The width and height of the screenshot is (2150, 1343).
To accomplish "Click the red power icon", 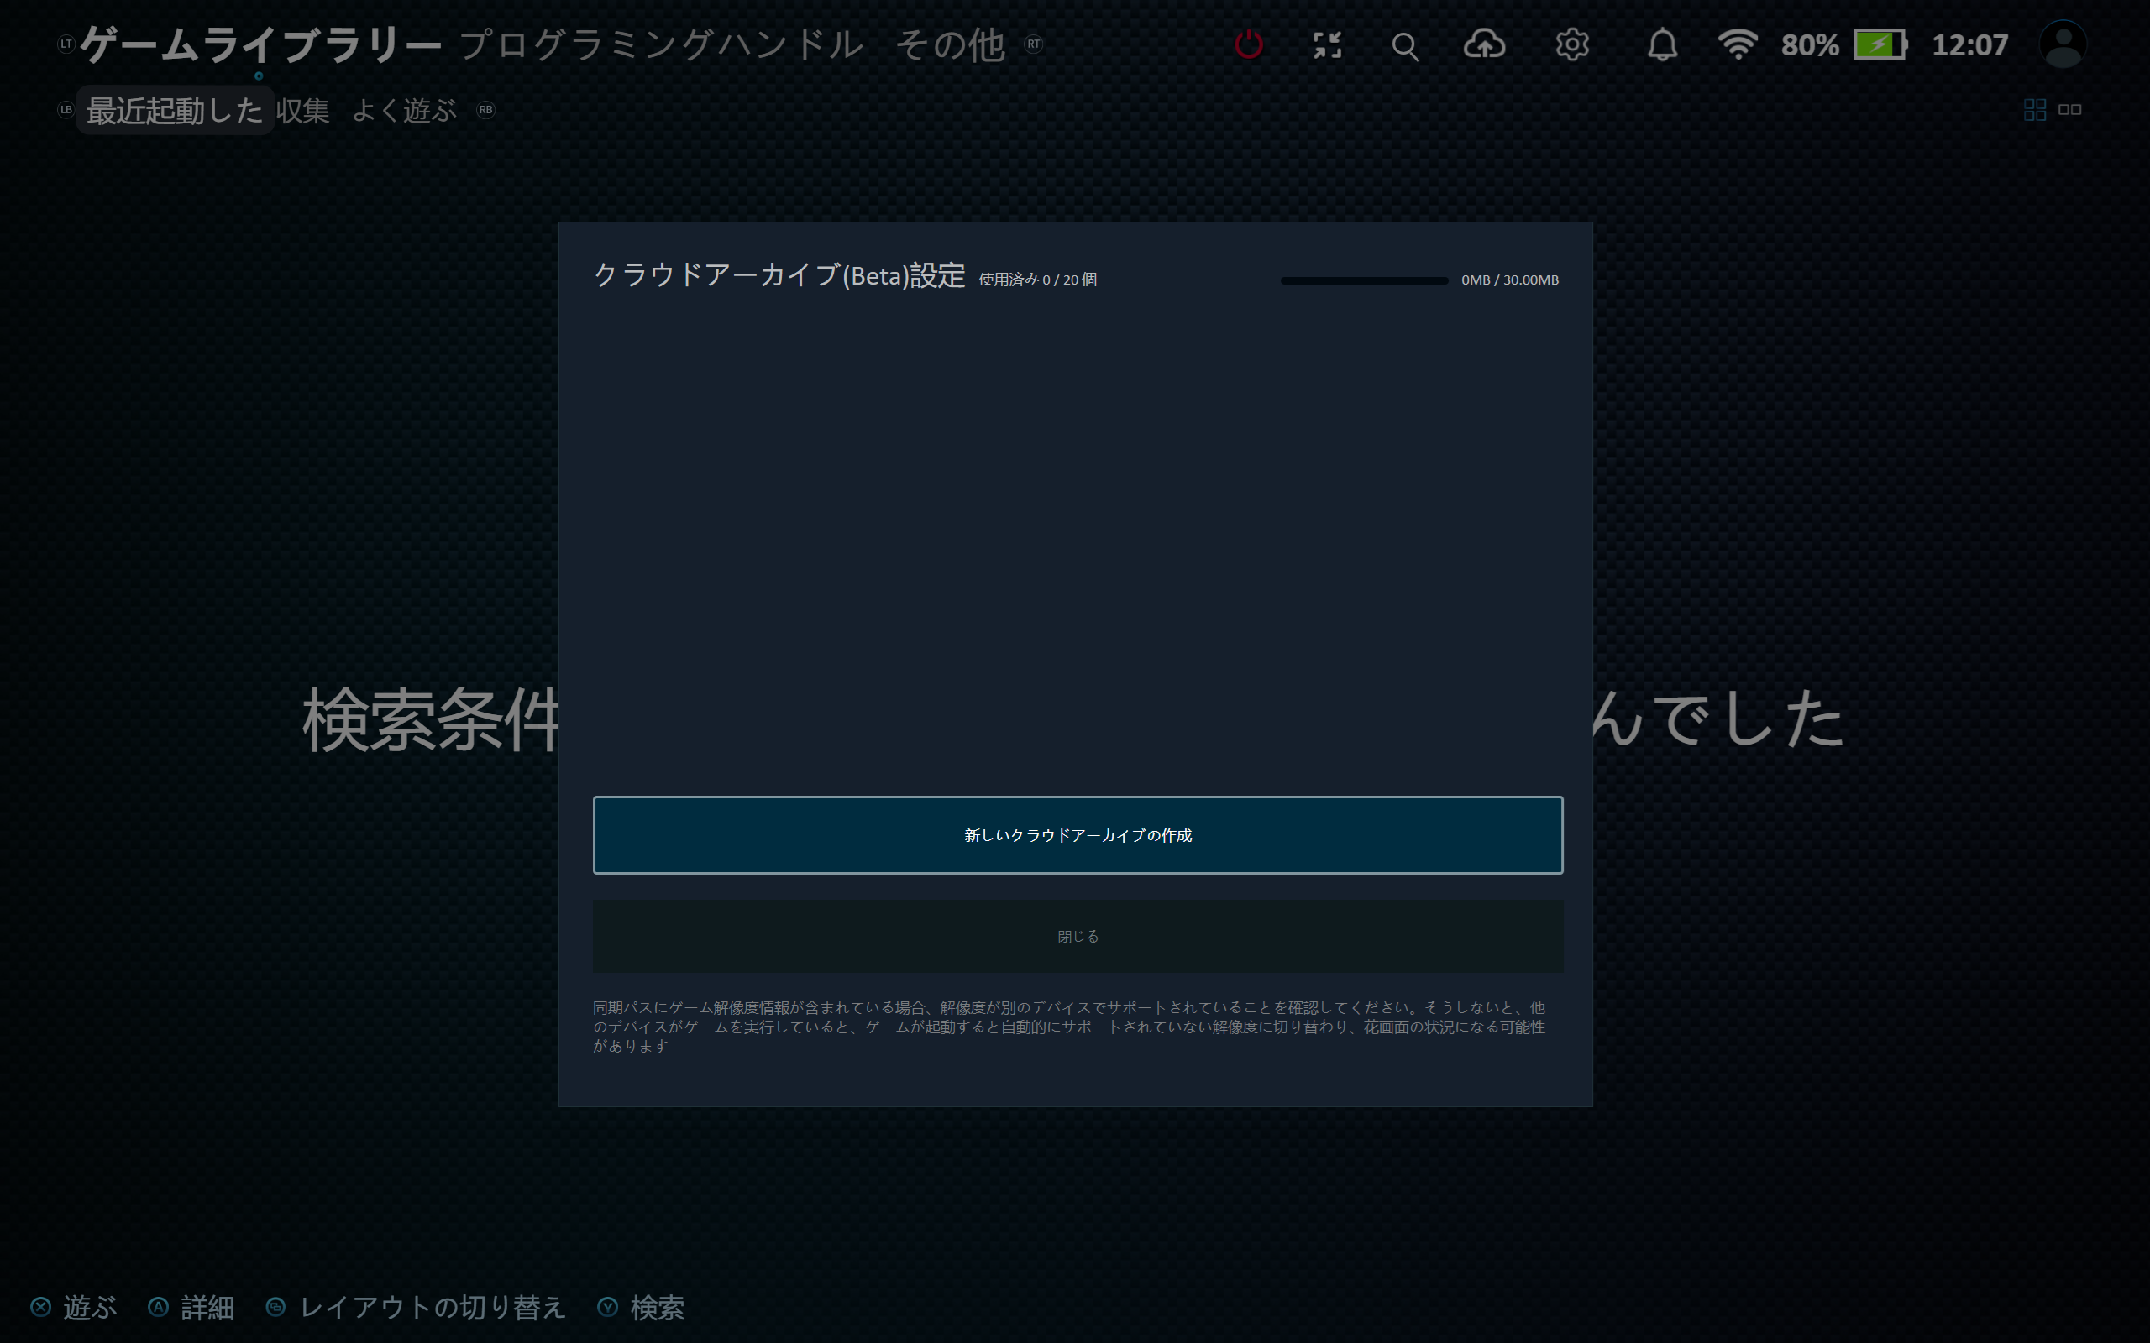I will point(1248,44).
